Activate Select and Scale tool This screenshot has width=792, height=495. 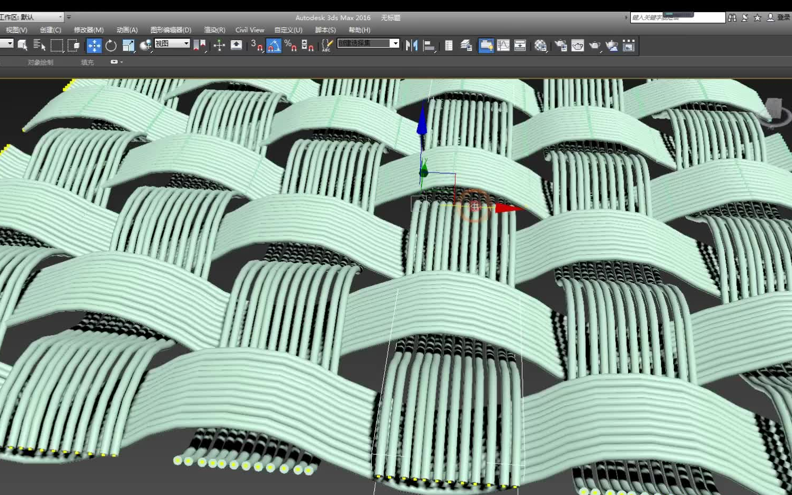[128, 46]
